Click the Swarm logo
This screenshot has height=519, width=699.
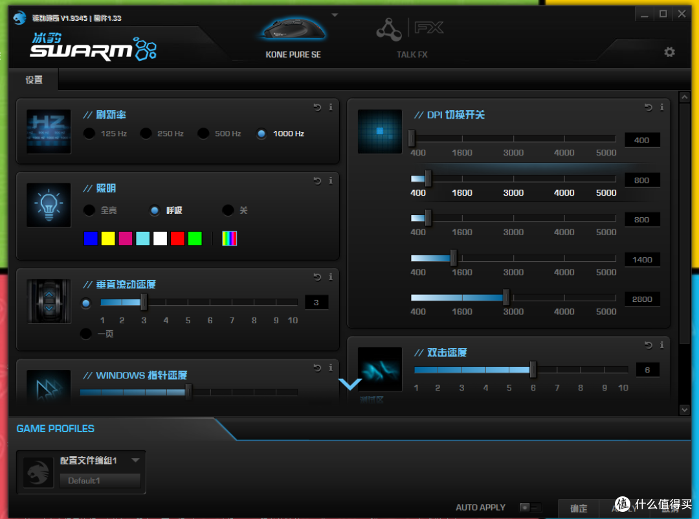click(93, 47)
